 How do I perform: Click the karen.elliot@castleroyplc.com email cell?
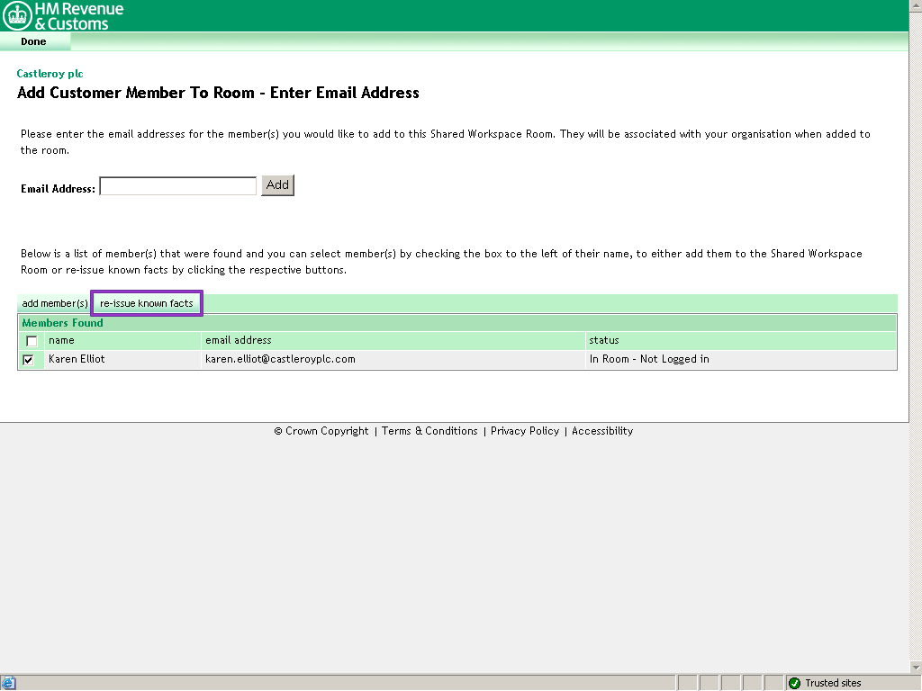(x=280, y=359)
